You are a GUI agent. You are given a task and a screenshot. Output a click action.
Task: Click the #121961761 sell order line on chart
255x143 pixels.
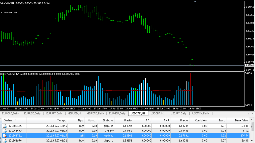[x=99, y=14]
